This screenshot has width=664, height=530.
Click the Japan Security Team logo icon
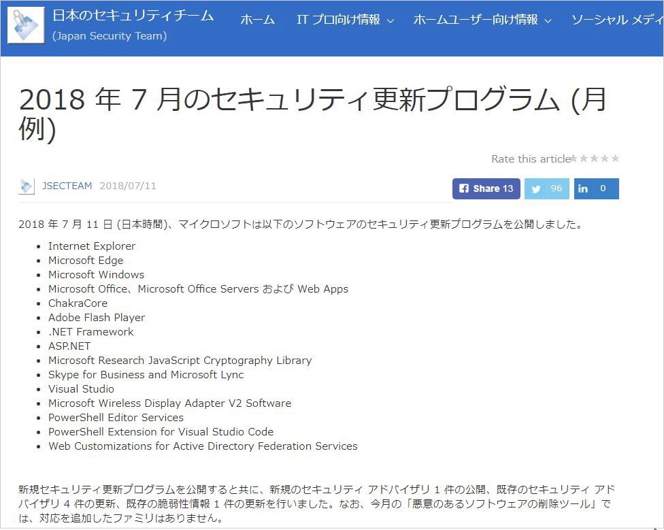click(x=25, y=25)
